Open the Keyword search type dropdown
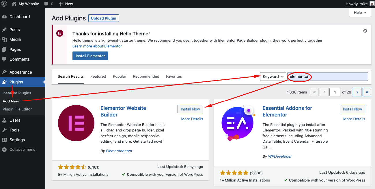This screenshot has width=375, height=189. pos(273,77)
